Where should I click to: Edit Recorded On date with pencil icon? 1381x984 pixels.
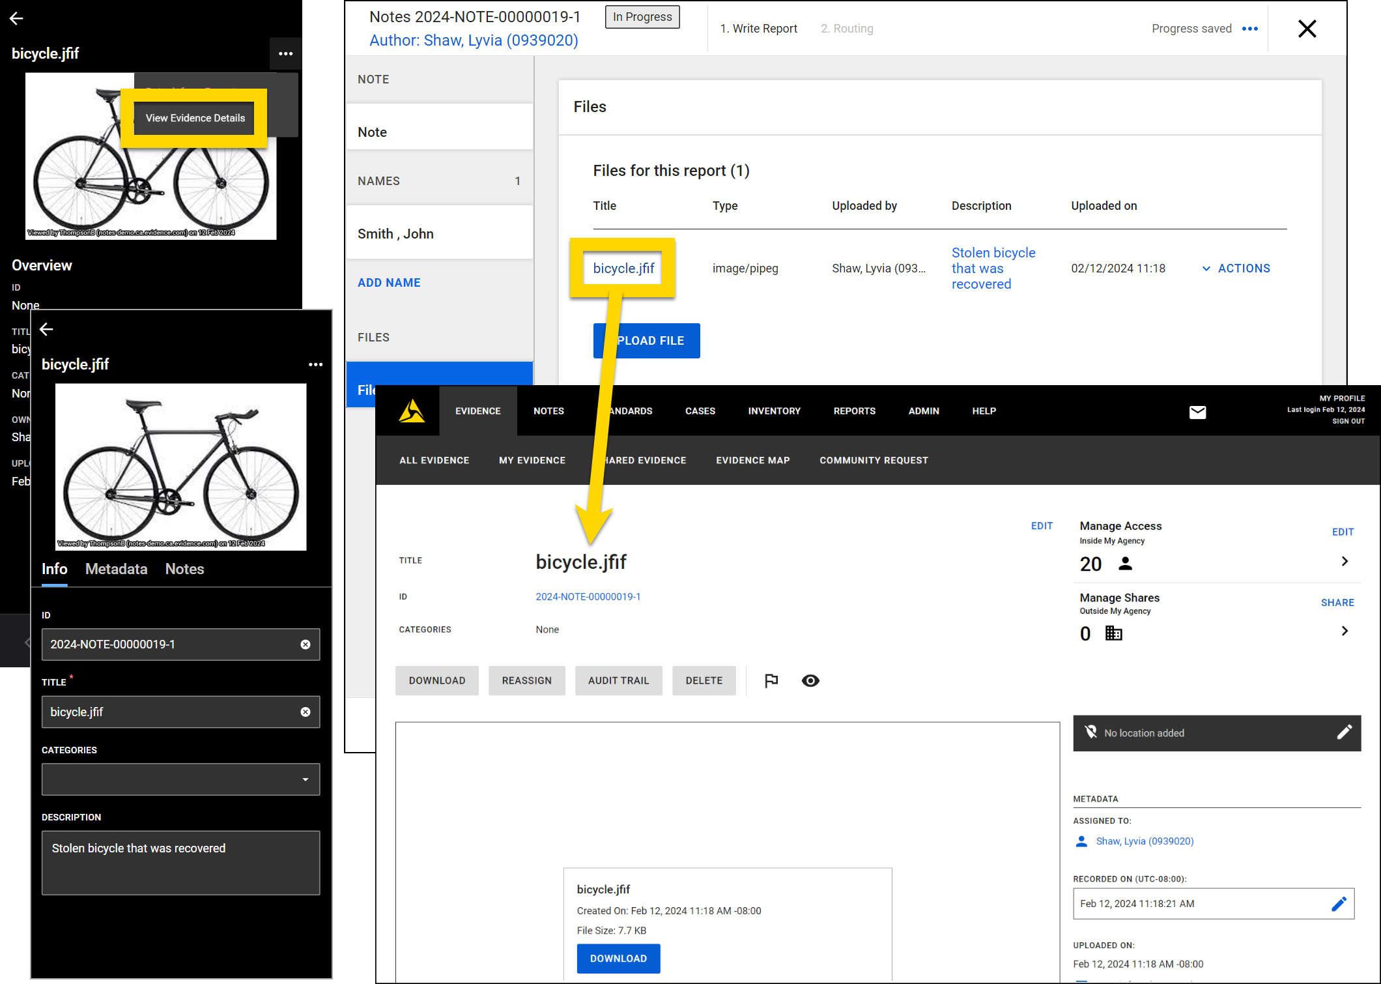[1339, 903]
